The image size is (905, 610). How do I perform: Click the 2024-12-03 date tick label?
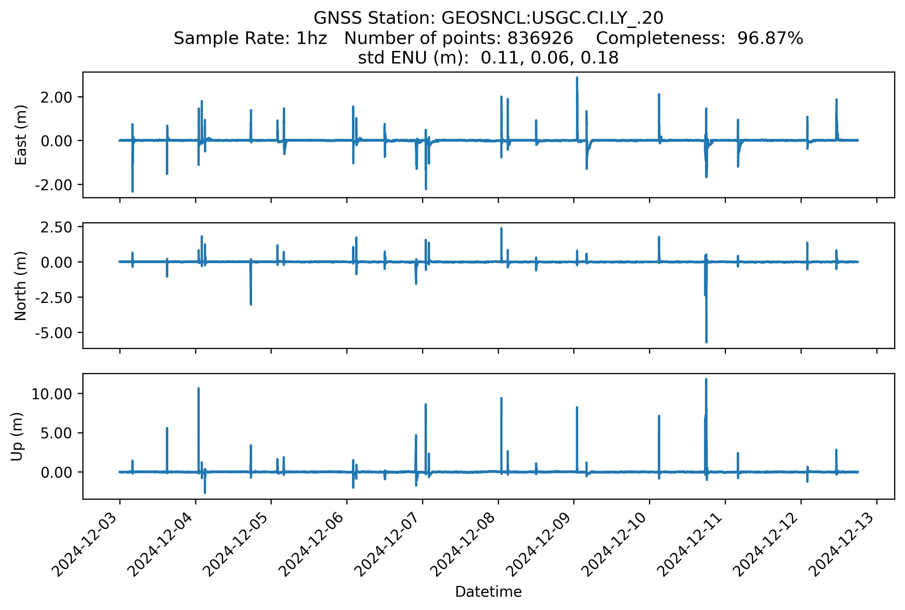[85, 544]
